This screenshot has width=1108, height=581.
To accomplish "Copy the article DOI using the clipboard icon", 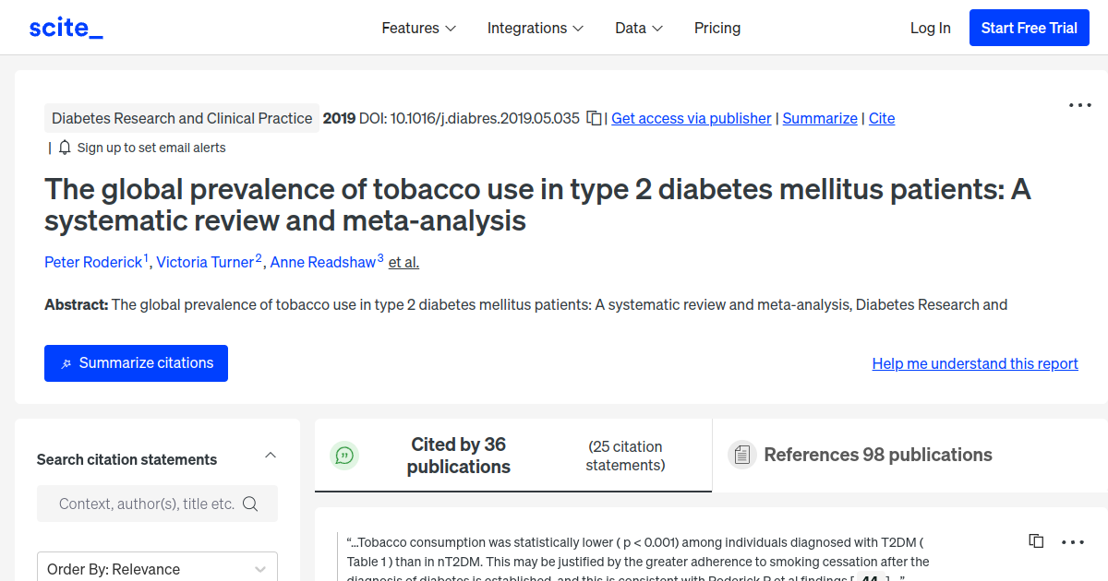I will [x=593, y=118].
